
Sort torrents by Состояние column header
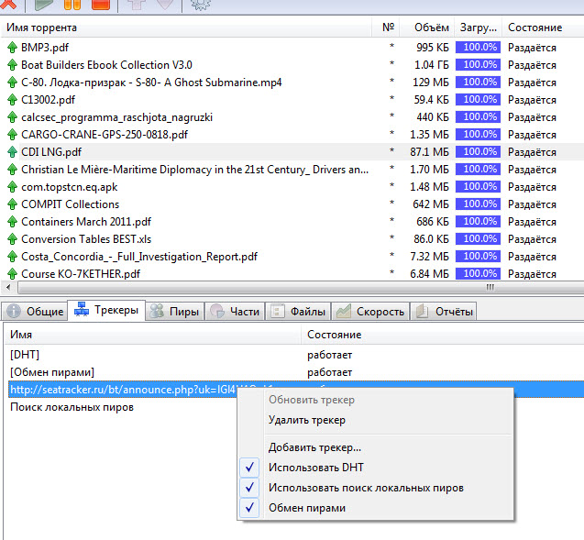pos(534,28)
